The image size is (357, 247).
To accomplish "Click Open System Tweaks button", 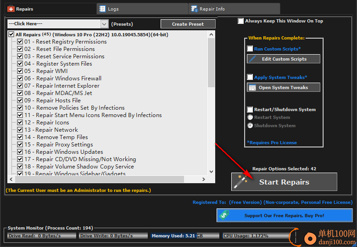I will [x=284, y=88].
